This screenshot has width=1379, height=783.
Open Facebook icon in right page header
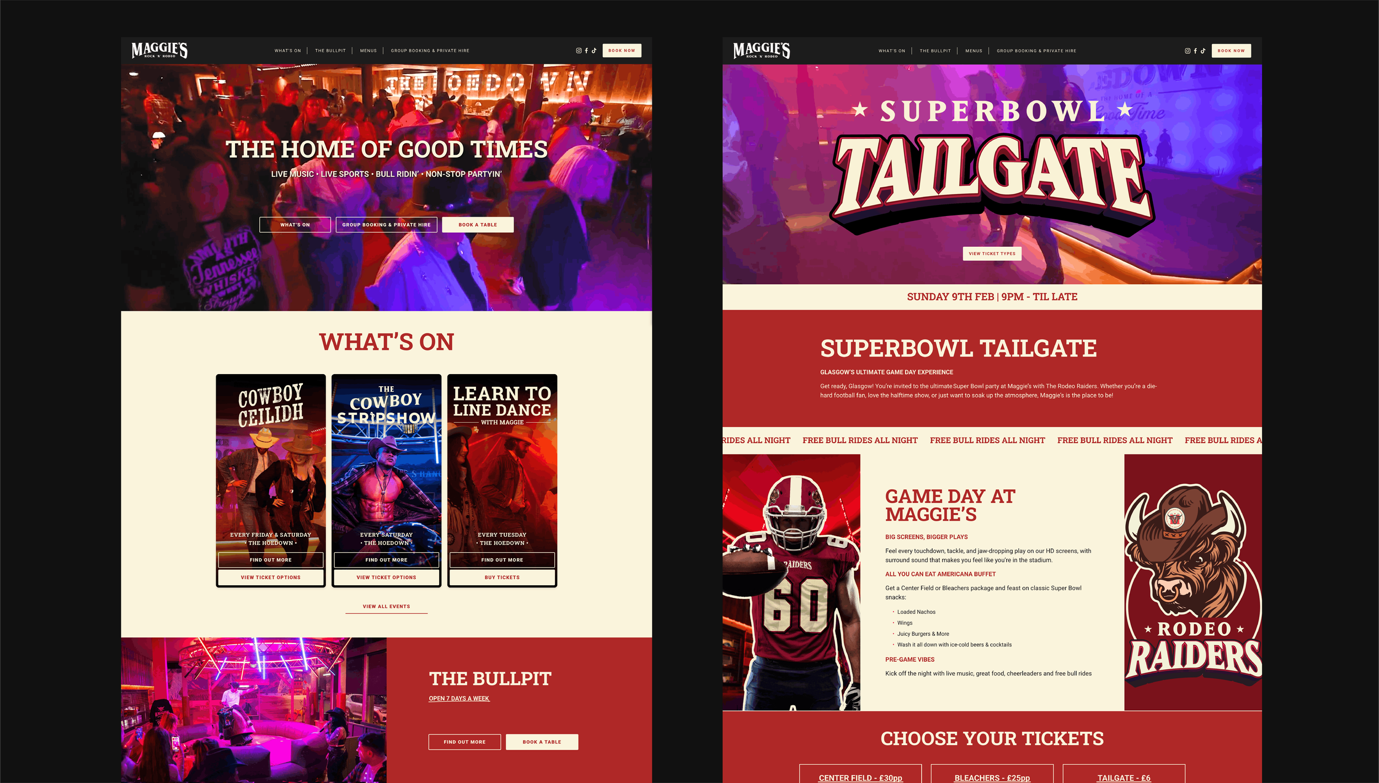point(1195,51)
